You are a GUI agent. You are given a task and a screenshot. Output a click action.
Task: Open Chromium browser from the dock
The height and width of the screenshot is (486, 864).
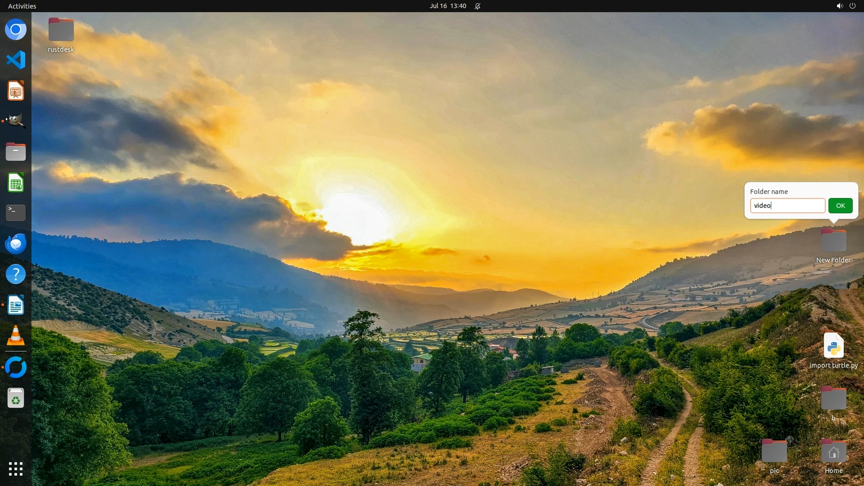(x=16, y=30)
